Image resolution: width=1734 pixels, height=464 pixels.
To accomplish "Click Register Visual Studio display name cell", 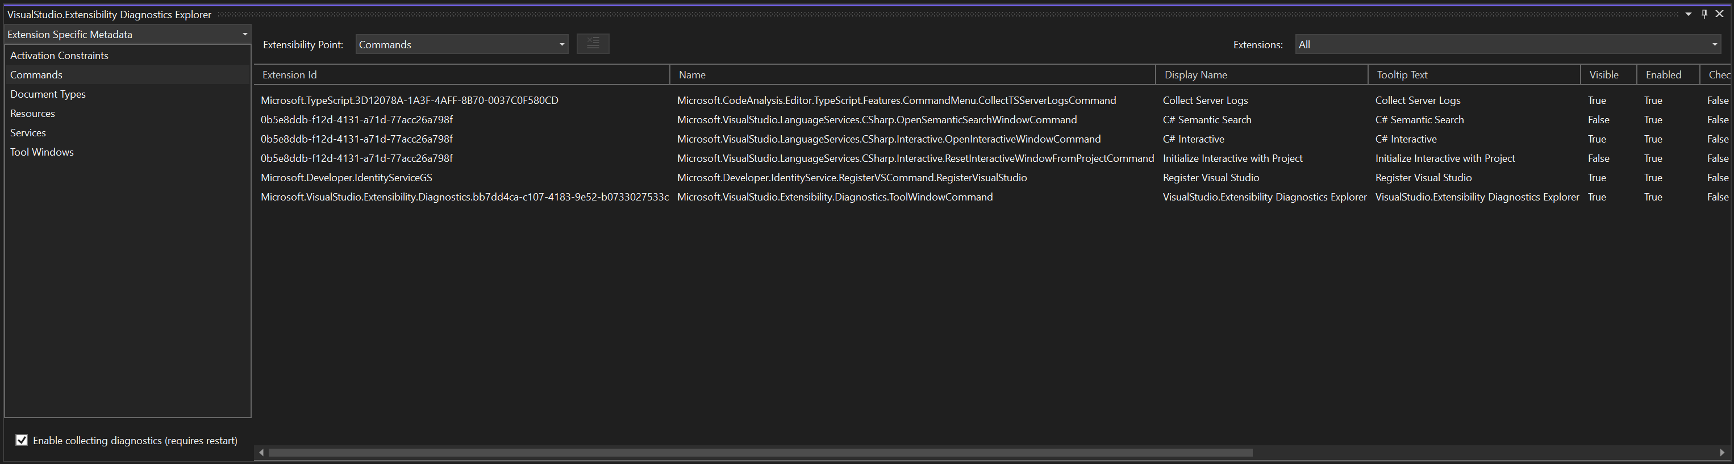I will click(x=1211, y=178).
